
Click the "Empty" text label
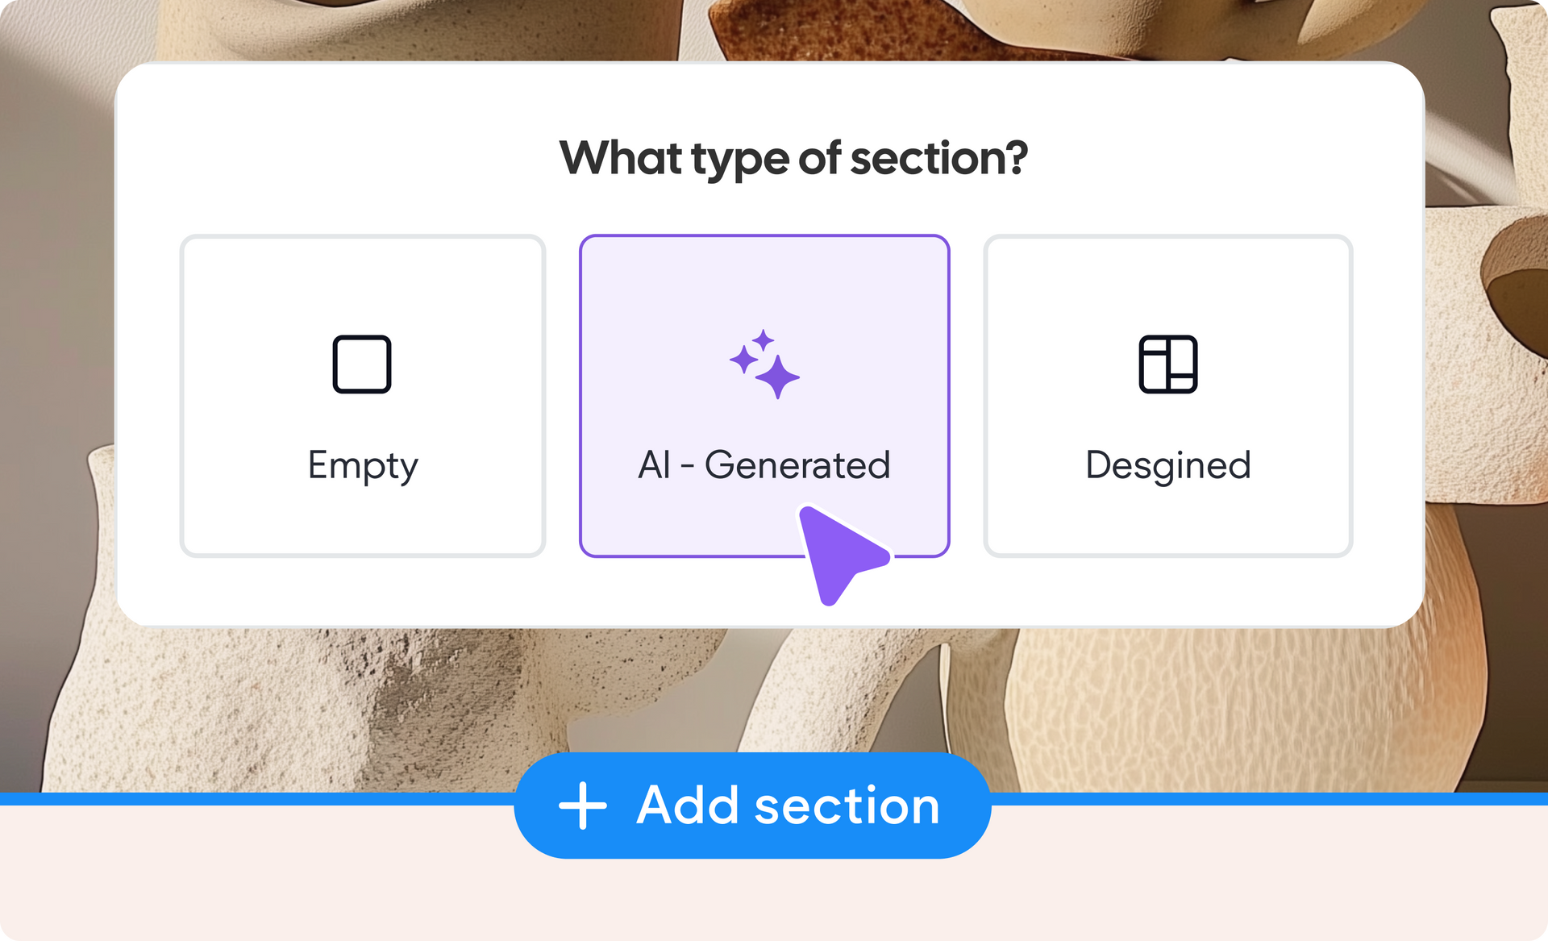click(363, 466)
